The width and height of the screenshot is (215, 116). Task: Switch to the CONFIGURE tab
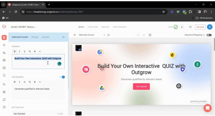93,27
